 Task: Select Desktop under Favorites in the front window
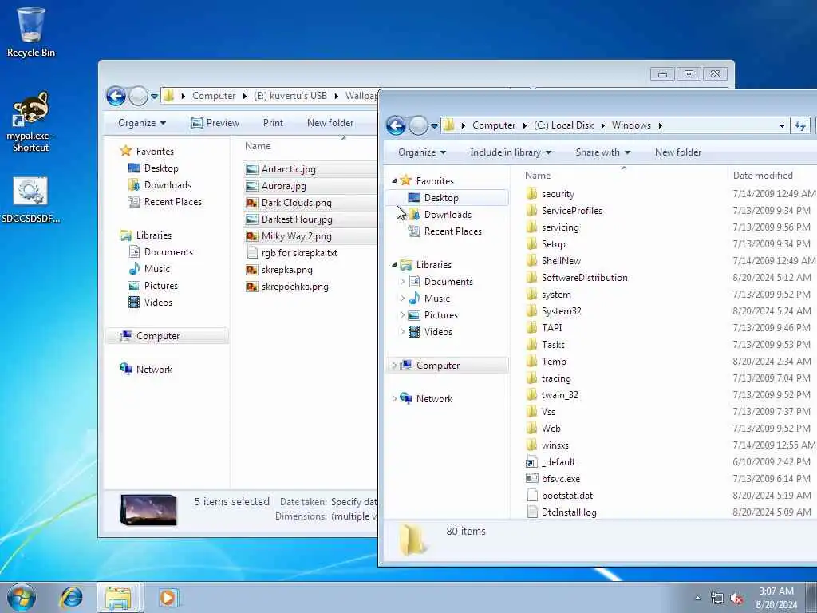click(x=447, y=198)
